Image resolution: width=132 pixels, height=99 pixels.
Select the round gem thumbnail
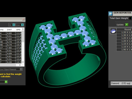(x=113, y=31)
